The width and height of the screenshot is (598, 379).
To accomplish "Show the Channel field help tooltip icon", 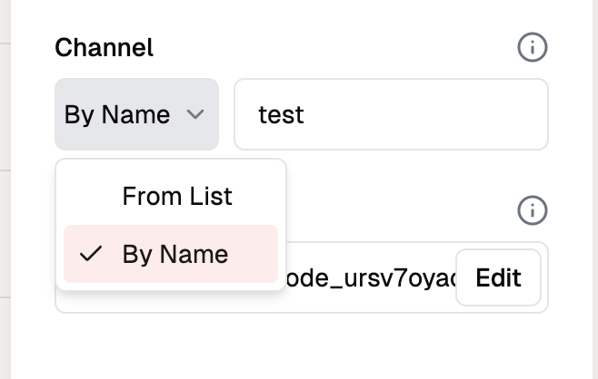I will pos(532,47).
